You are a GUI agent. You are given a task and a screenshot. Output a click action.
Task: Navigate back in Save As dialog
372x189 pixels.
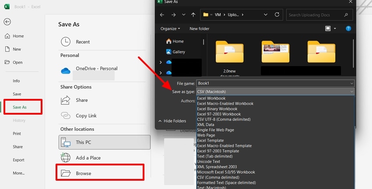[x=162, y=15]
